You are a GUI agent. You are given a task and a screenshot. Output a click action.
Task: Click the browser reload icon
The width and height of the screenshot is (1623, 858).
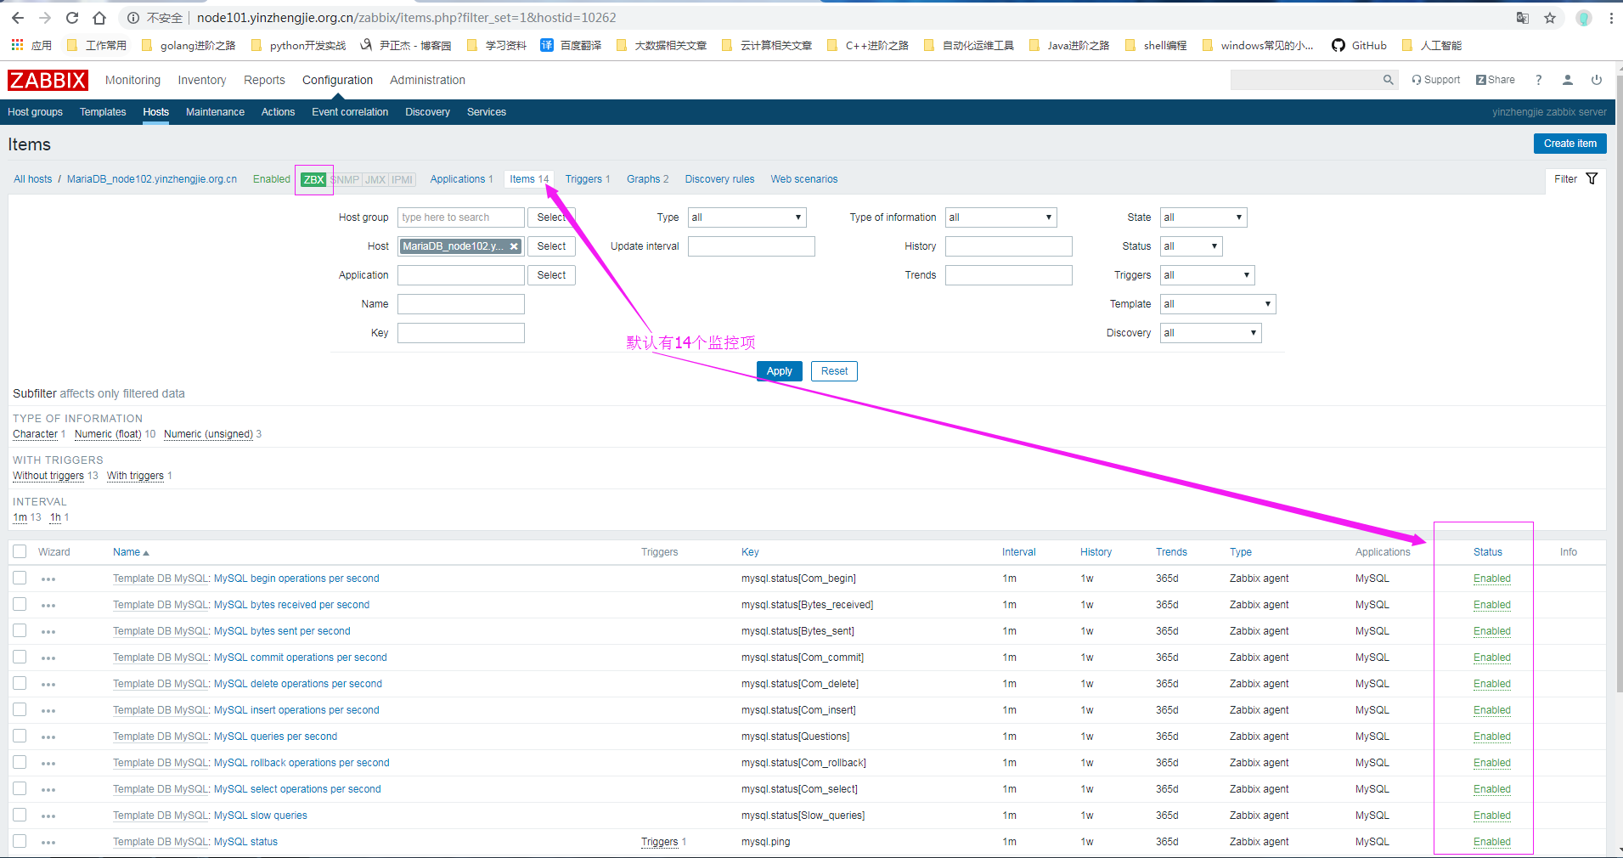click(72, 18)
